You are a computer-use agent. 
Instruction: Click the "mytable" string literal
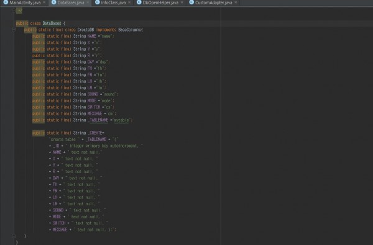[x=122, y=120]
